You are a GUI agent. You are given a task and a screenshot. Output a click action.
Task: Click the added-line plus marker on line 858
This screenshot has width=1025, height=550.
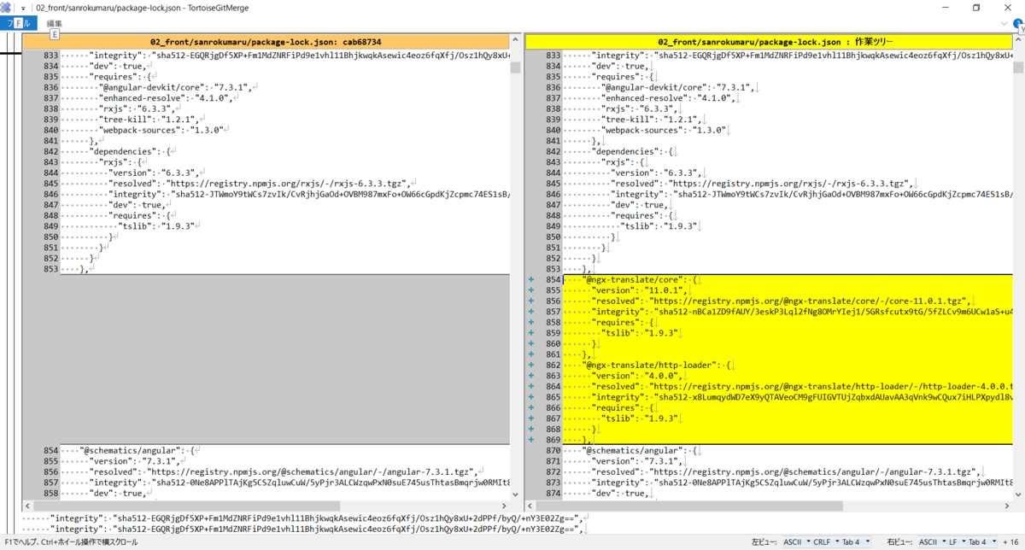530,323
